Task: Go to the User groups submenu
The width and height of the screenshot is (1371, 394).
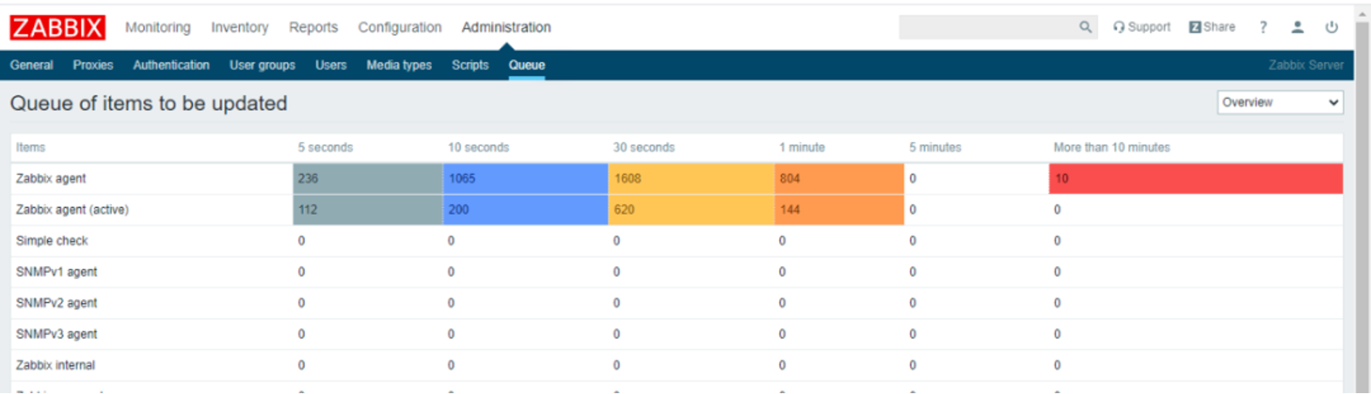Action: point(262,65)
